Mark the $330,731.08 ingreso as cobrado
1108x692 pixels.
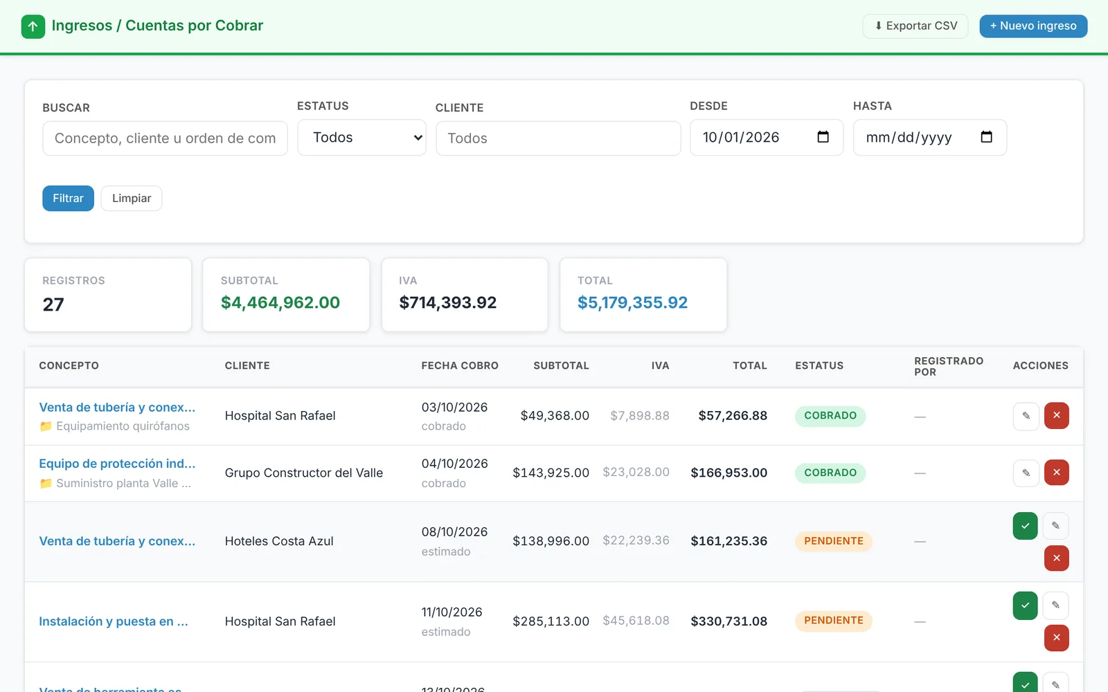(x=1025, y=605)
